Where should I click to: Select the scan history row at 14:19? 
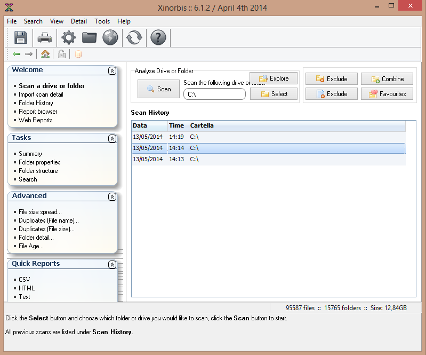coord(269,137)
